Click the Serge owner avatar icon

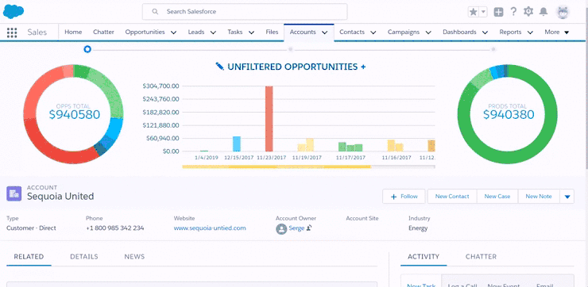pos(281,228)
